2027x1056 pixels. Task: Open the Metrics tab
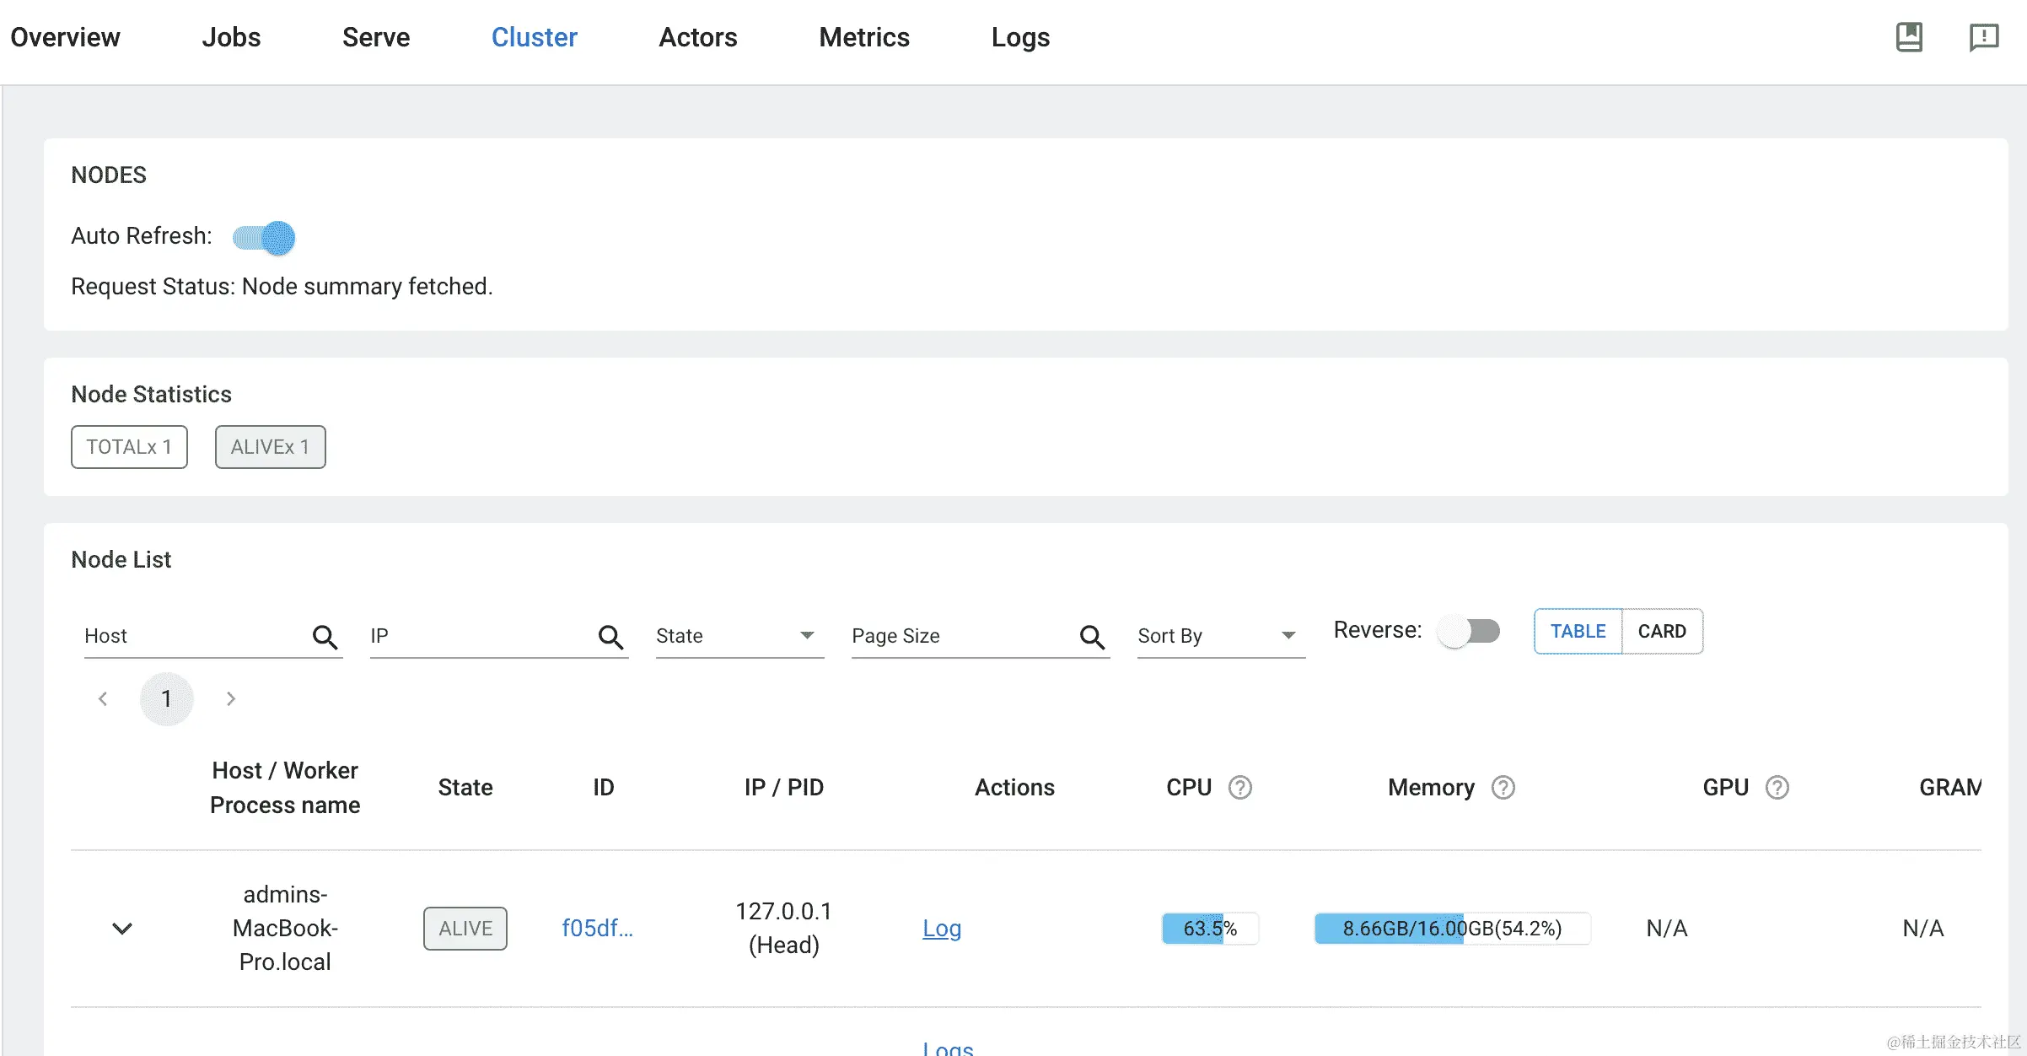click(x=863, y=37)
